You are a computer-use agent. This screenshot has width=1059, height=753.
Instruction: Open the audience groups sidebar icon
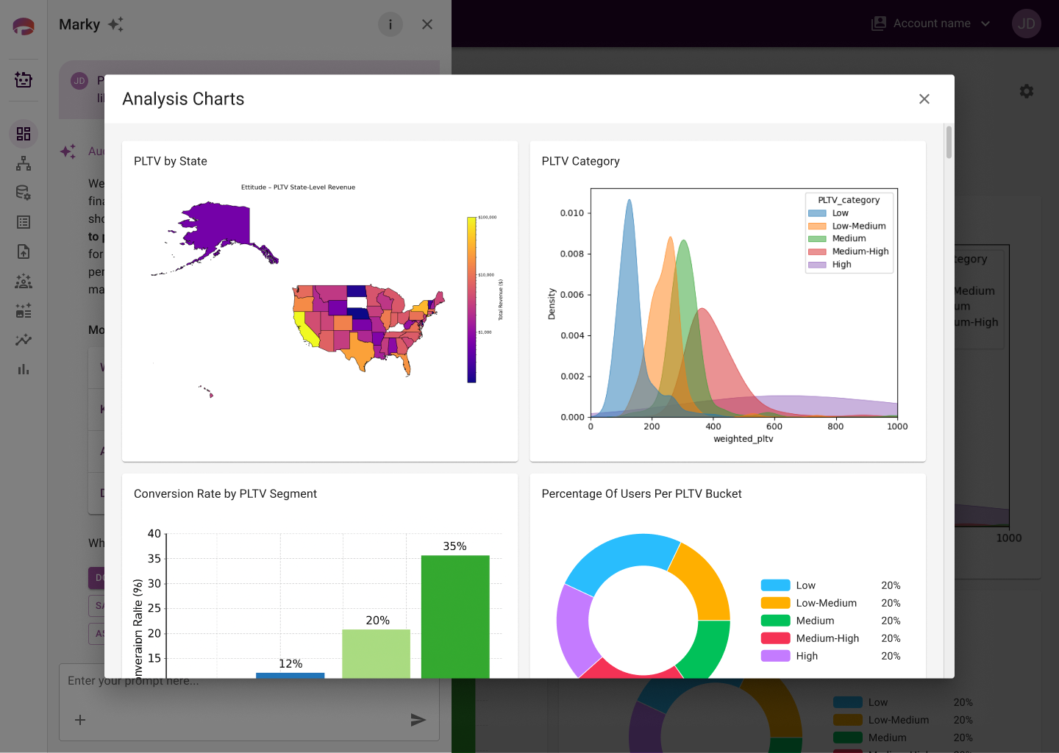(24, 281)
